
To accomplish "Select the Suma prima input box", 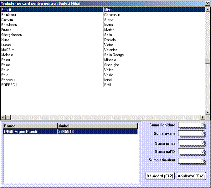I will click(x=191, y=143).
